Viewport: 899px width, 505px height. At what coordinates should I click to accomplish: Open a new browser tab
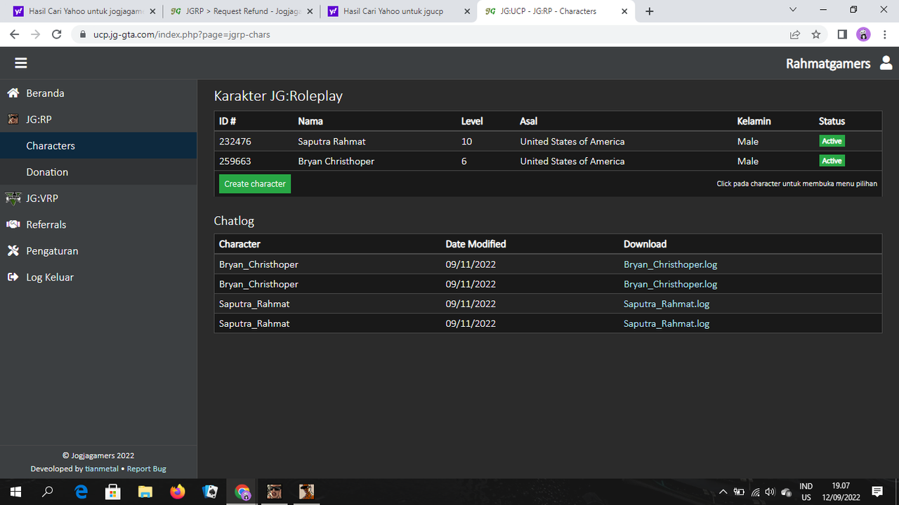650,11
